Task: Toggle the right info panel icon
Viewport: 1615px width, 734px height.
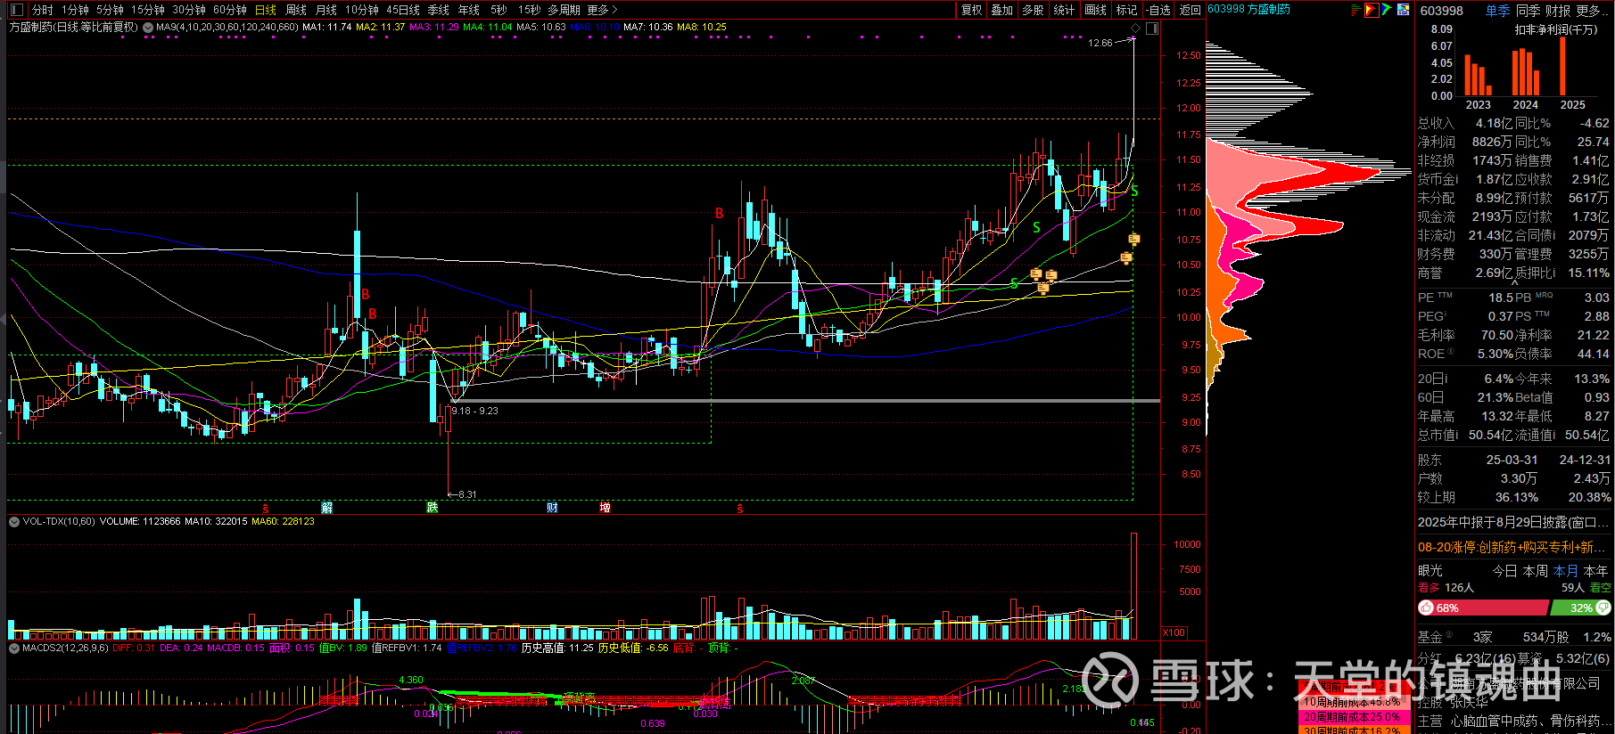Action: pos(1152,29)
